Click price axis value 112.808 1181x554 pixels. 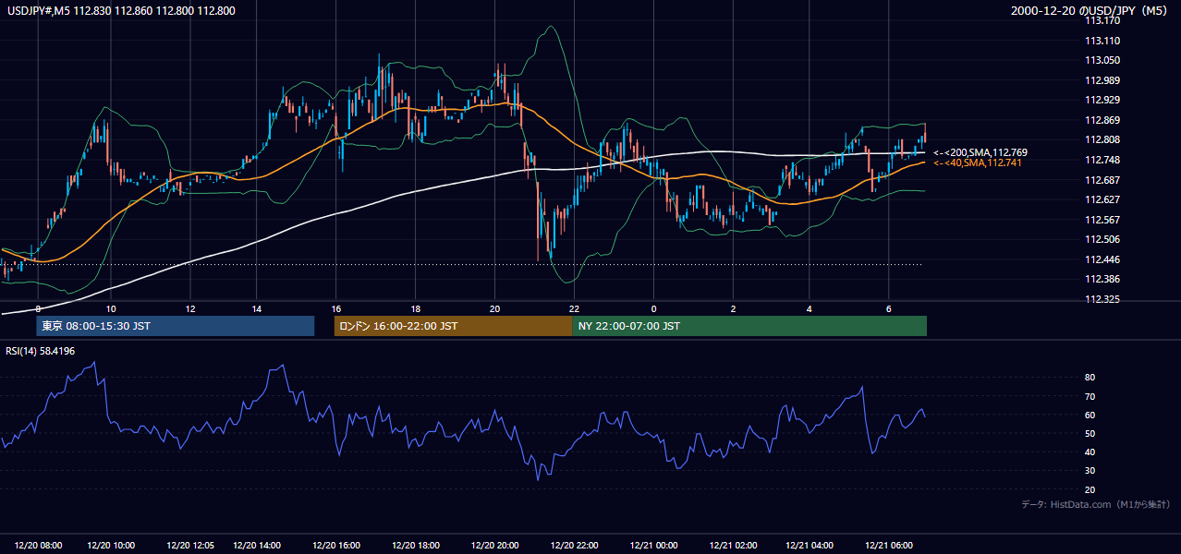coord(1102,139)
